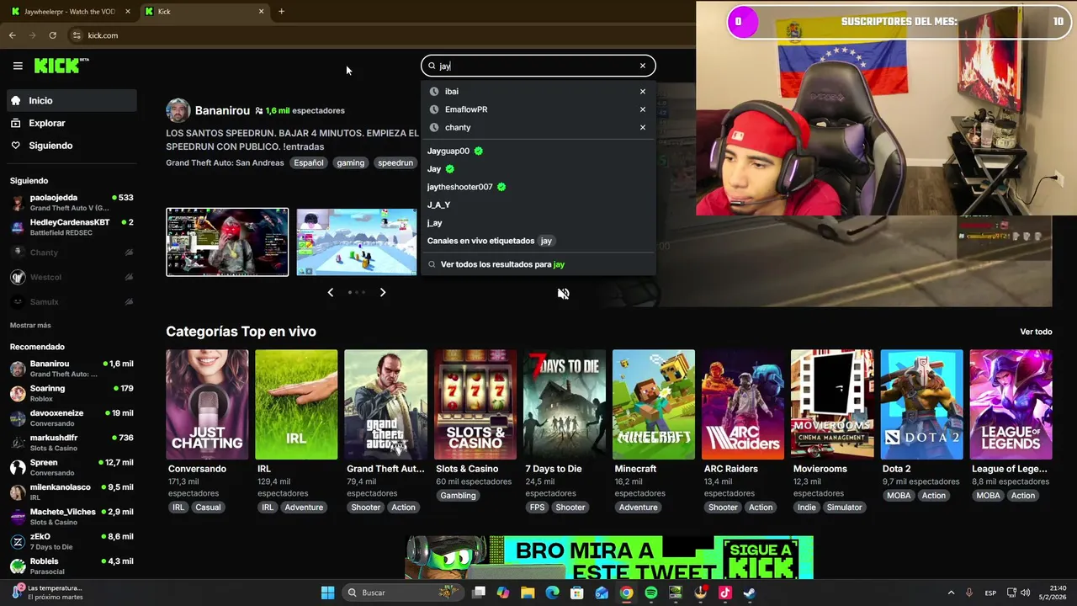
Task: Open recommended channel Spreen
Action: click(72, 467)
